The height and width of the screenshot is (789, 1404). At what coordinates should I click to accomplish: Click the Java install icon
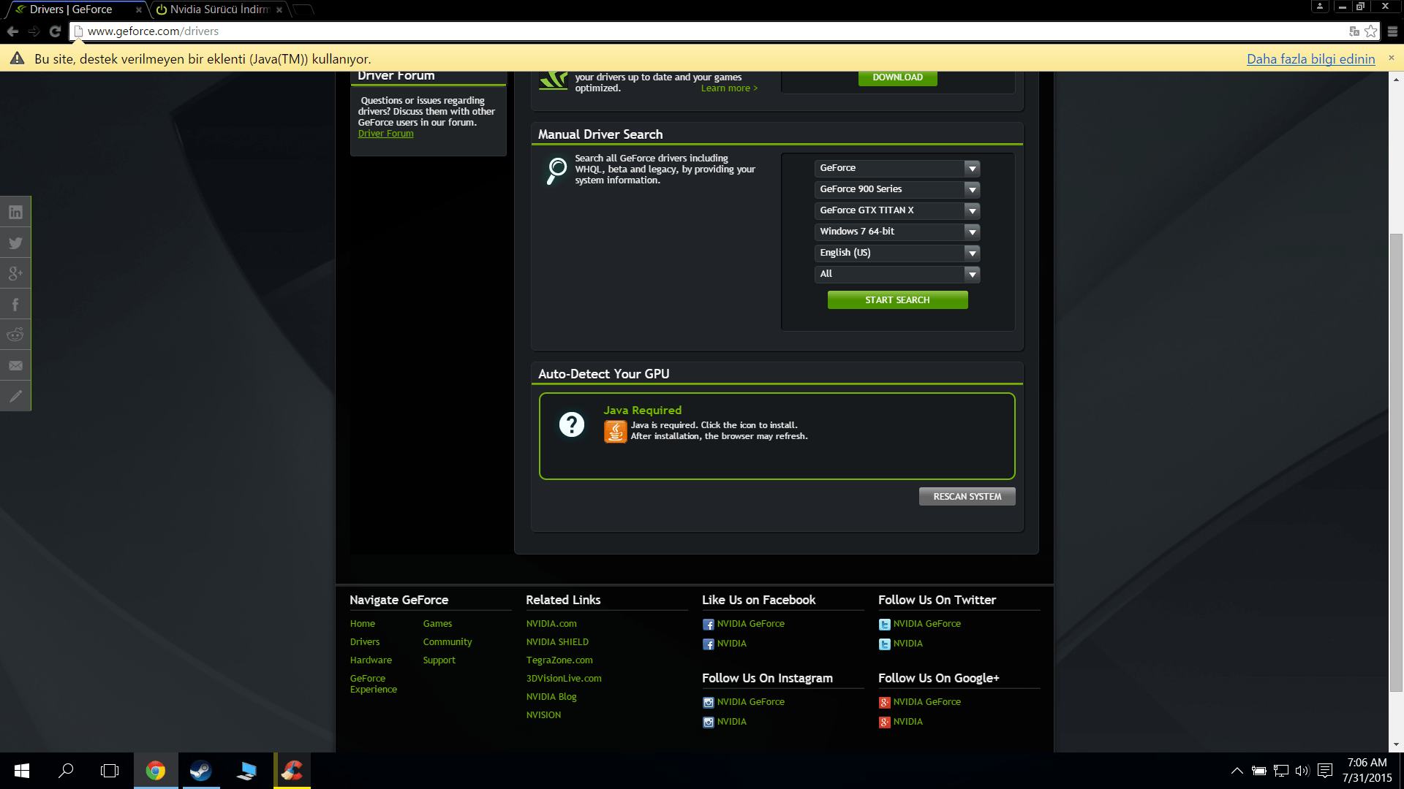(615, 431)
